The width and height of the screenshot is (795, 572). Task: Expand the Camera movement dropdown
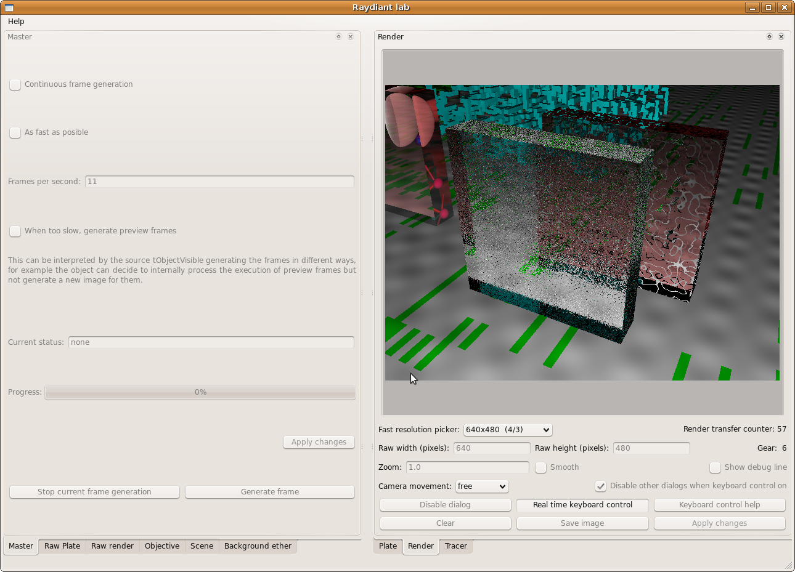click(x=482, y=486)
